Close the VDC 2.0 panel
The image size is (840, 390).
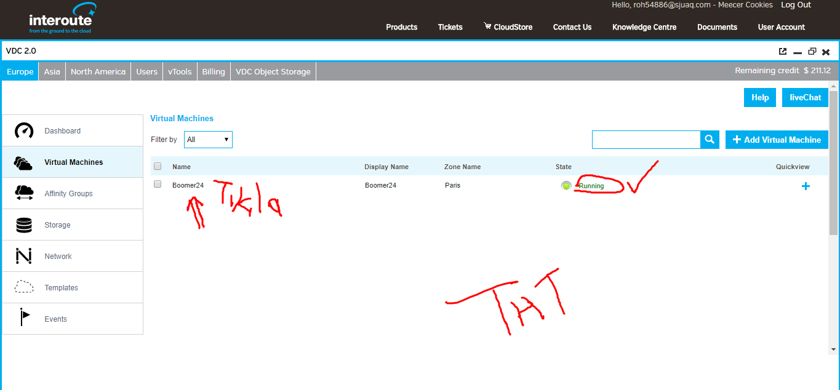tap(826, 52)
